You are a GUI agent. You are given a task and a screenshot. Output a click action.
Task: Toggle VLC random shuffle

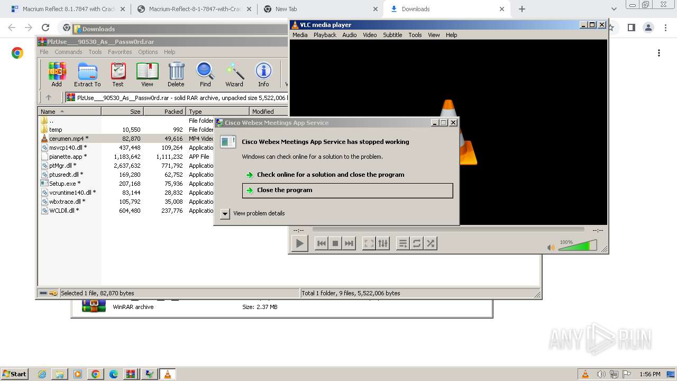tap(431, 243)
